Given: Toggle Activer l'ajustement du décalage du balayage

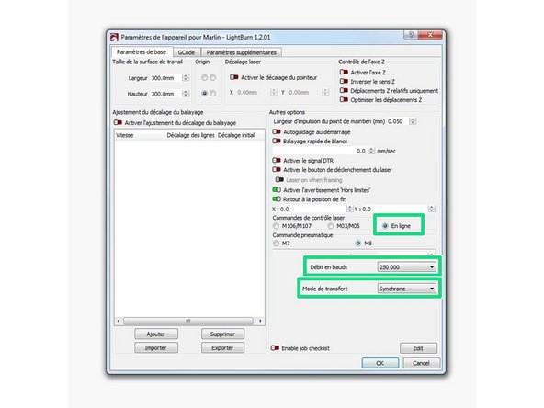Looking at the screenshot, I should [118, 123].
